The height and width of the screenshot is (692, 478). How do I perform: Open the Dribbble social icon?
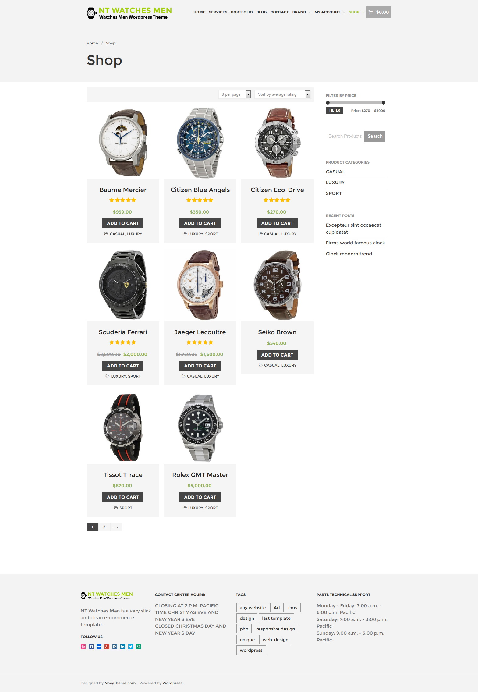point(83,647)
